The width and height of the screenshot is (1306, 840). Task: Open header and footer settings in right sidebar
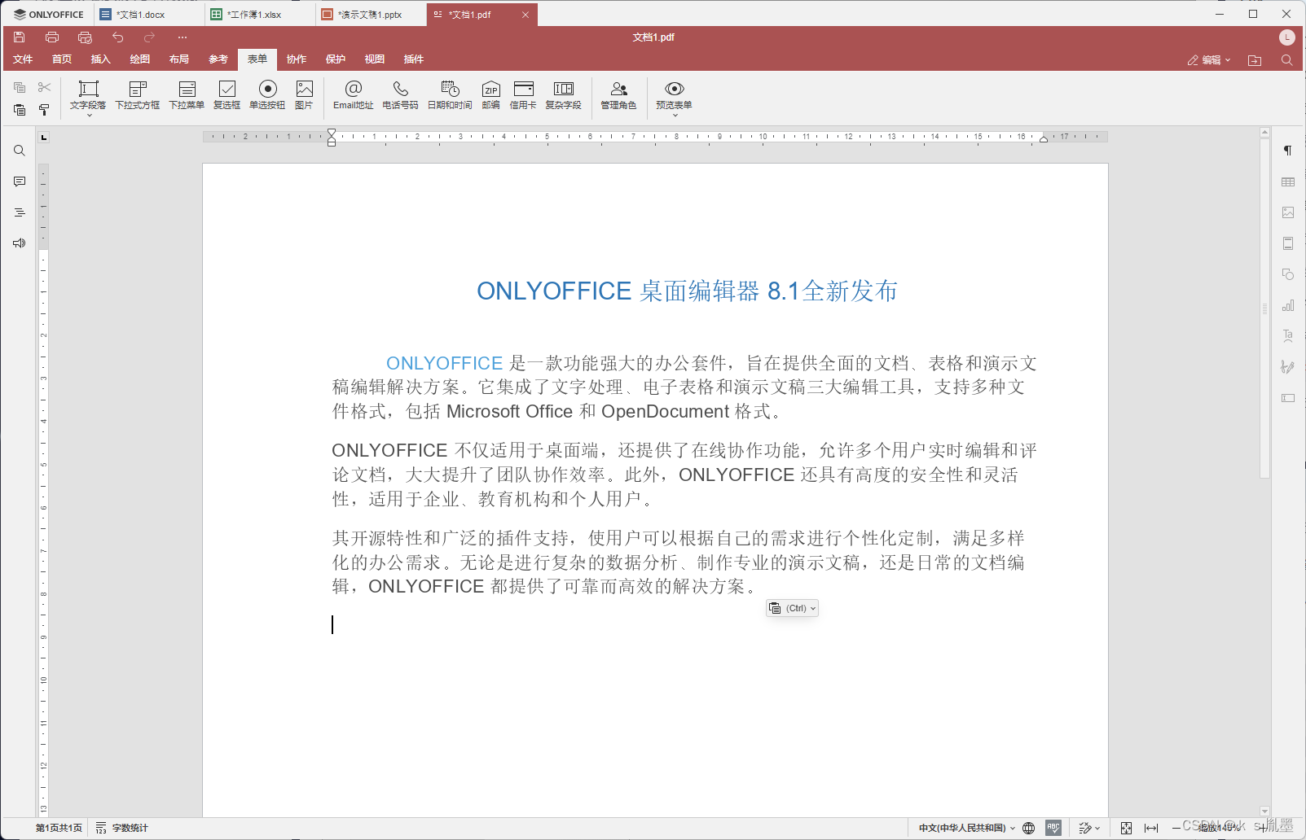click(1288, 243)
